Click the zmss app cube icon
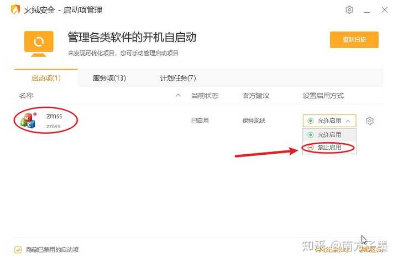Image resolution: width=398 pixels, height=262 pixels. point(28,121)
